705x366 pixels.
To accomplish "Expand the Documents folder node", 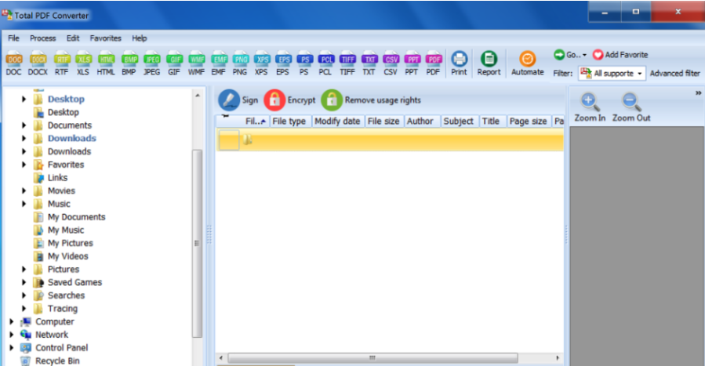I will 24,125.
